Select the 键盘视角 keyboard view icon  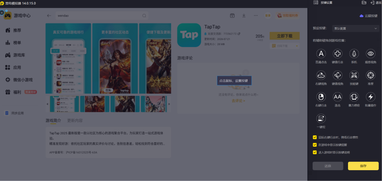point(338,75)
